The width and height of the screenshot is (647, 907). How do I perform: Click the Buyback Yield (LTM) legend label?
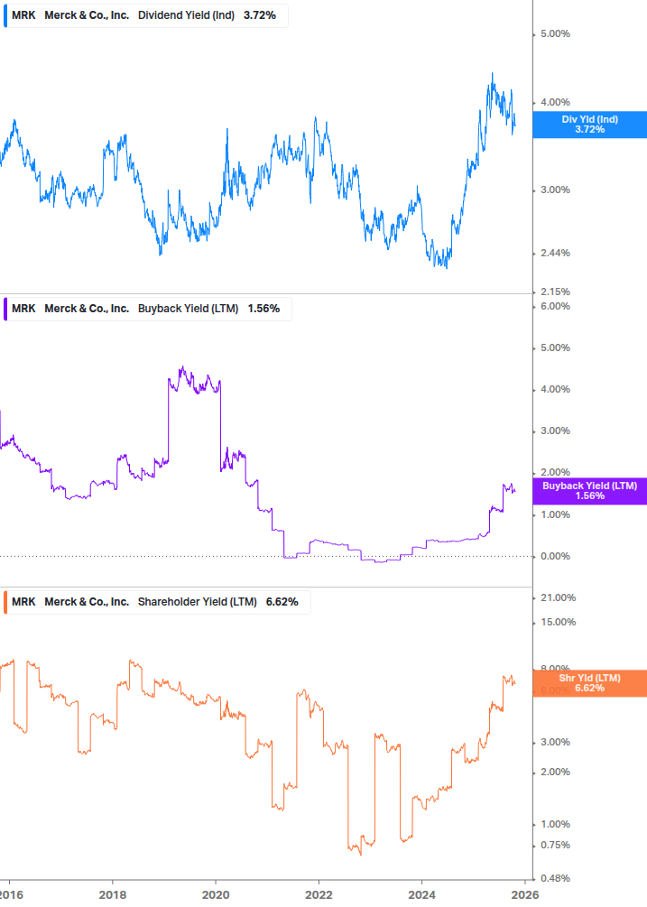pyautogui.click(x=188, y=309)
